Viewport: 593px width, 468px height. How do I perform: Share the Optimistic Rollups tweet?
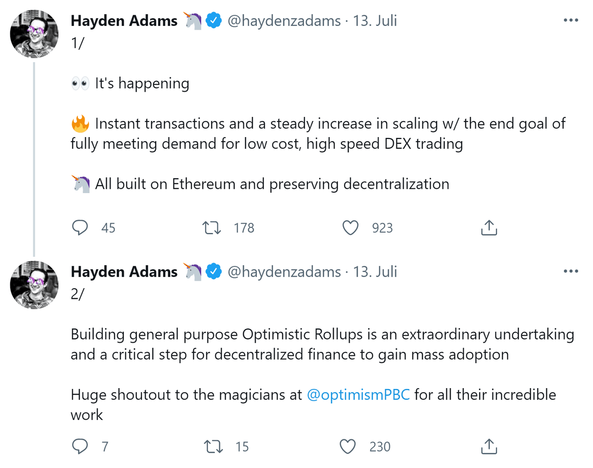point(489,446)
